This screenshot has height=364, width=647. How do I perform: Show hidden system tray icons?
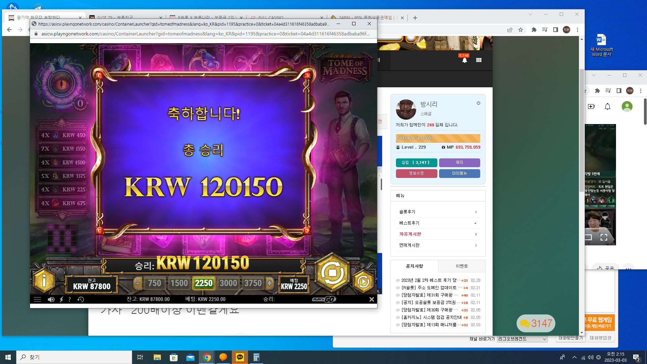point(574,357)
